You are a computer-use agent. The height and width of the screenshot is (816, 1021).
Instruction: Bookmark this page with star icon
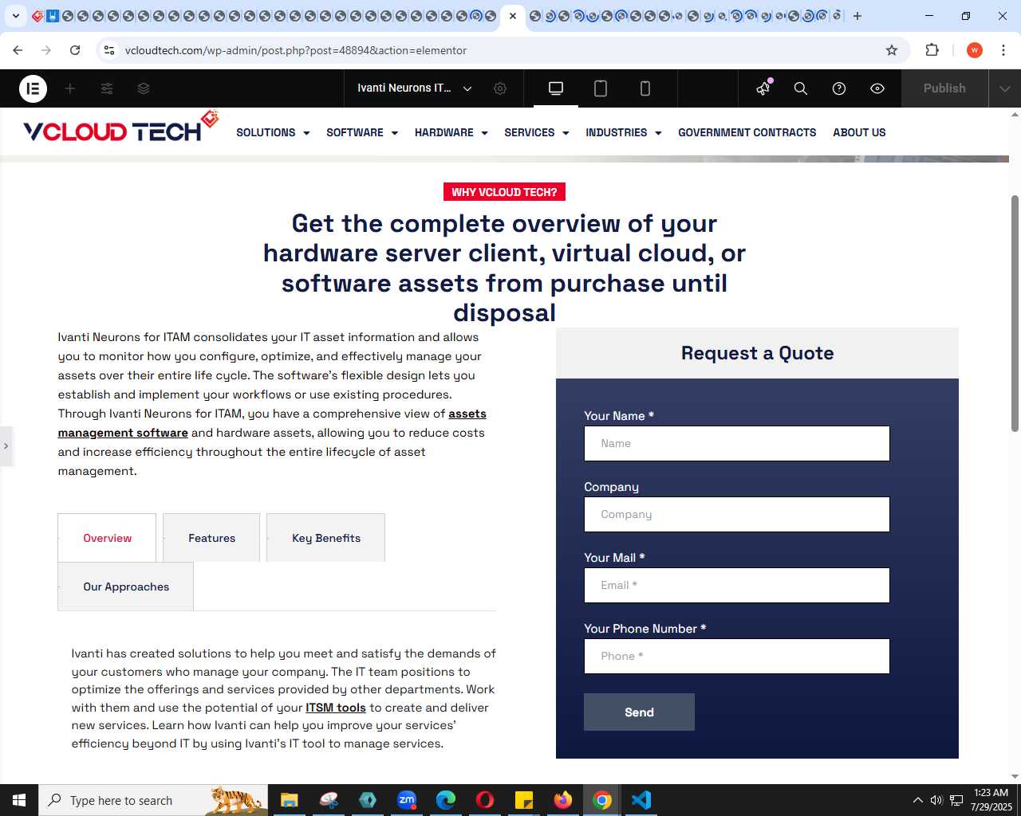892,50
